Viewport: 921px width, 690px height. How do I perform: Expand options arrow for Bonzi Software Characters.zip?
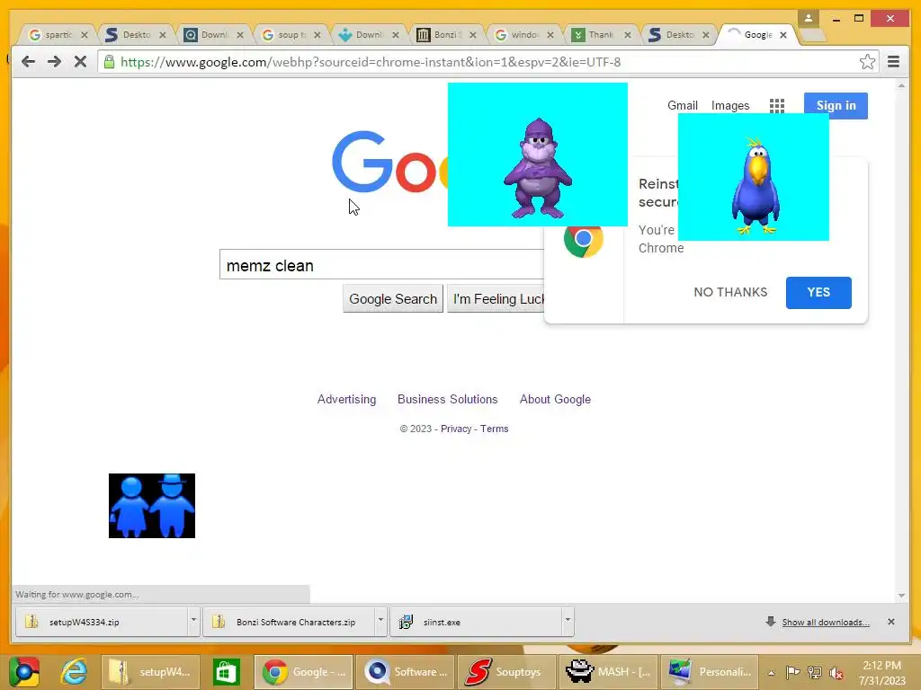[x=380, y=620]
